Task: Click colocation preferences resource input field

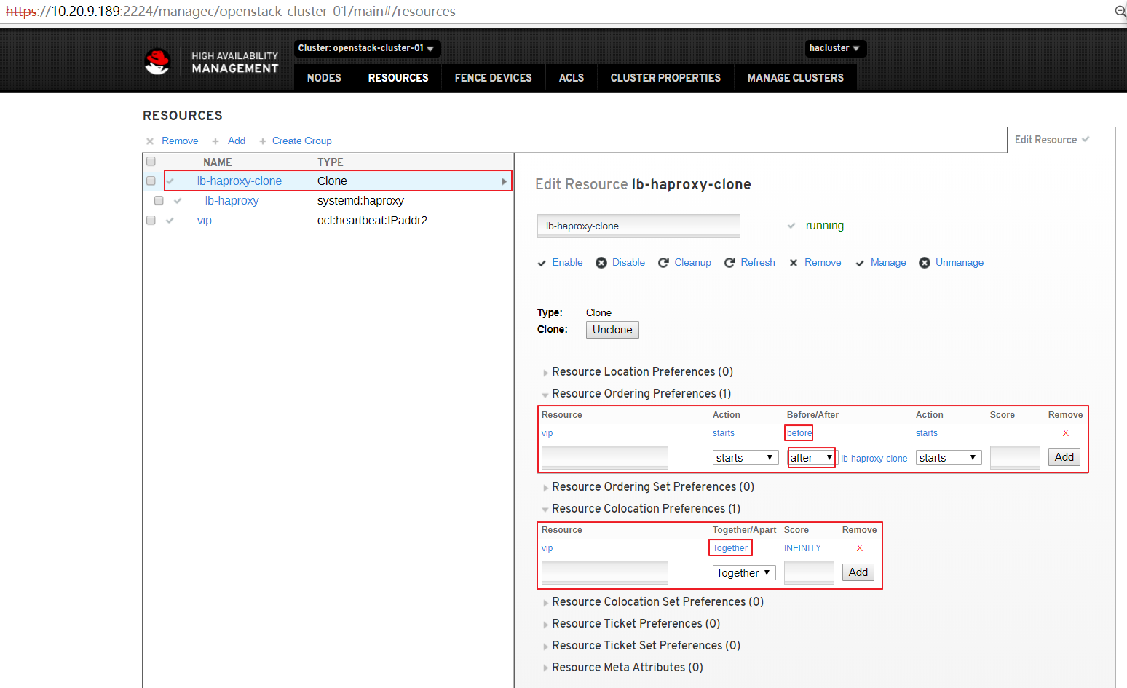Action: (605, 572)
